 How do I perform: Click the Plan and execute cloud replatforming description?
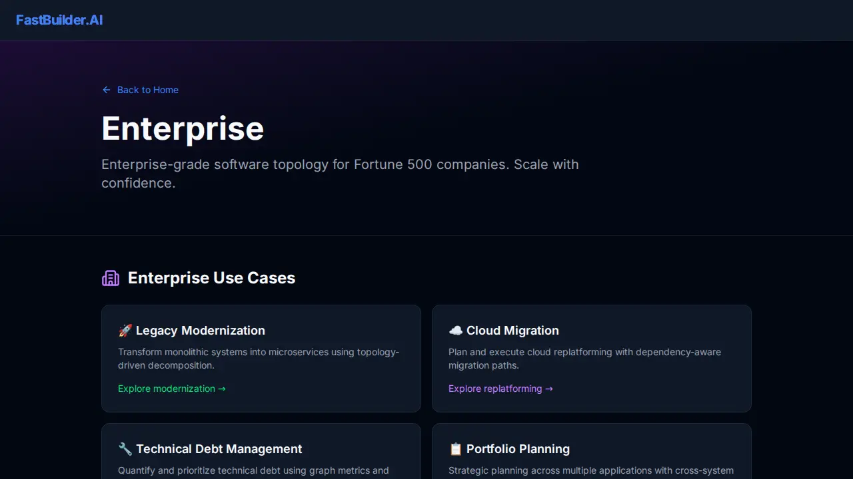pos(584,359)
